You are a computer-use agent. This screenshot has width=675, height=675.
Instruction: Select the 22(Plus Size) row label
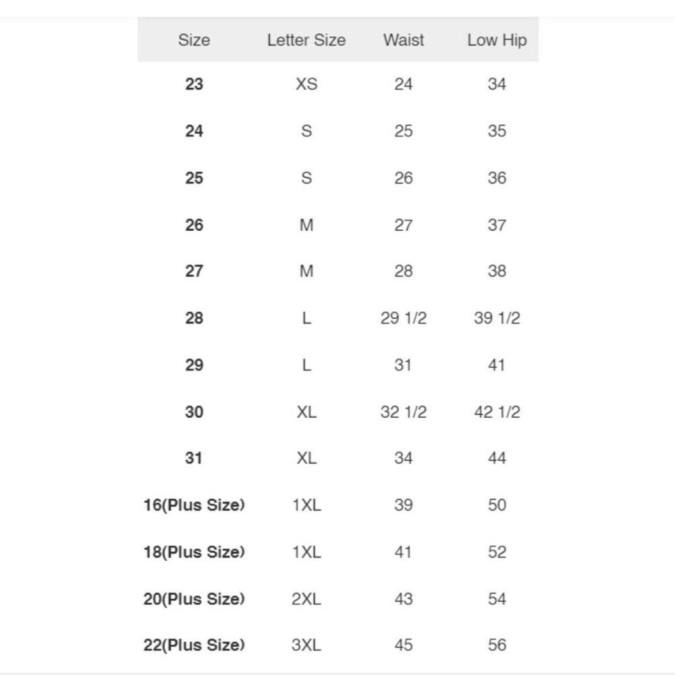point(194,645)
